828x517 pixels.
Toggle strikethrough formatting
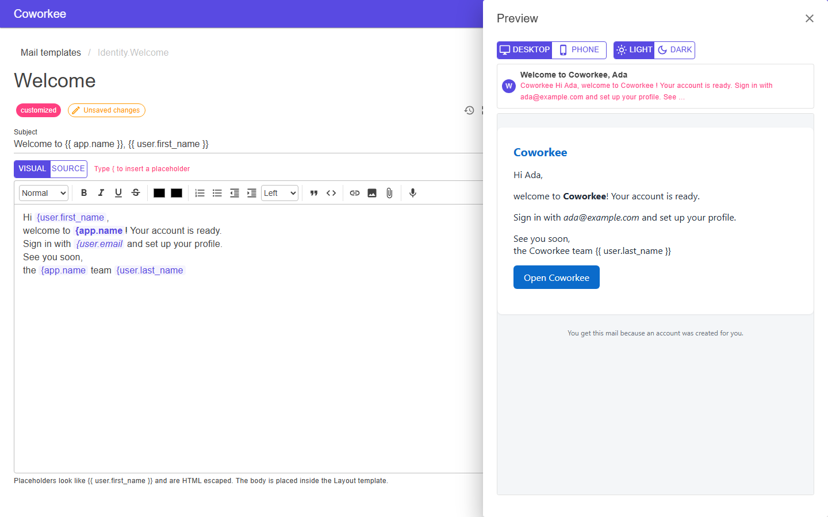point(136,193)
